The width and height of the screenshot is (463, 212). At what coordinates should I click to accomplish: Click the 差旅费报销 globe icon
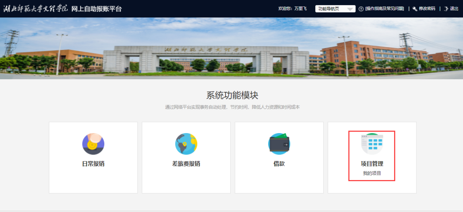point(186,144)
